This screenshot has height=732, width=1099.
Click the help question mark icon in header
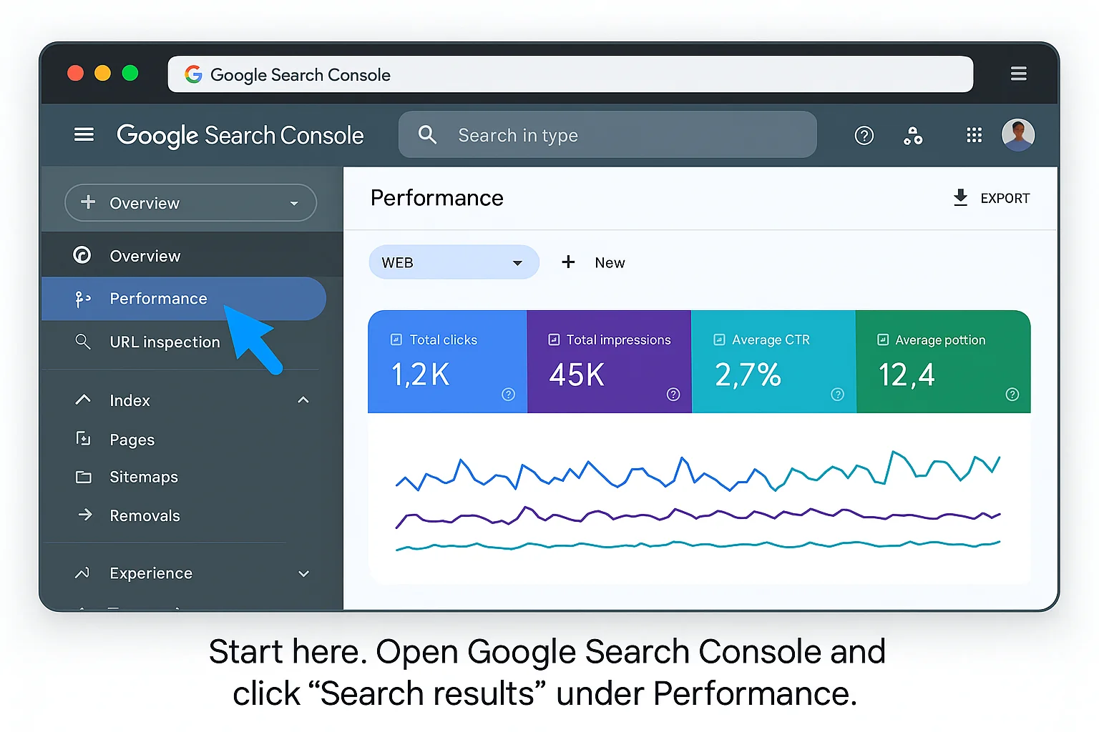(x=864, y=135)
